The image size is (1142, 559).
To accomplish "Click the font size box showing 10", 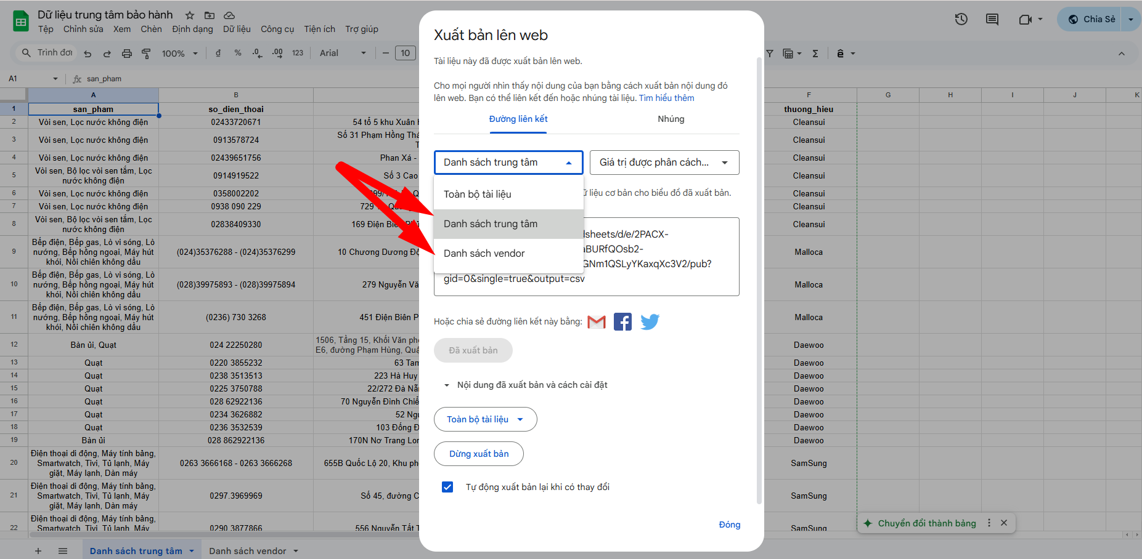I will click(x=405, y=54).
